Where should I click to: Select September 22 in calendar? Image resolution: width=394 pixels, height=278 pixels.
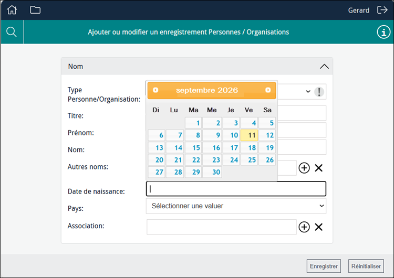[193, 160]
